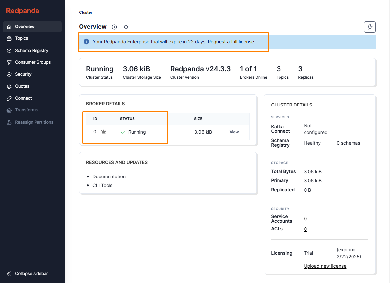This screenshot has height=283, width=390.
Task: Click the 0 schemas text
Action: tap(349, 143)
